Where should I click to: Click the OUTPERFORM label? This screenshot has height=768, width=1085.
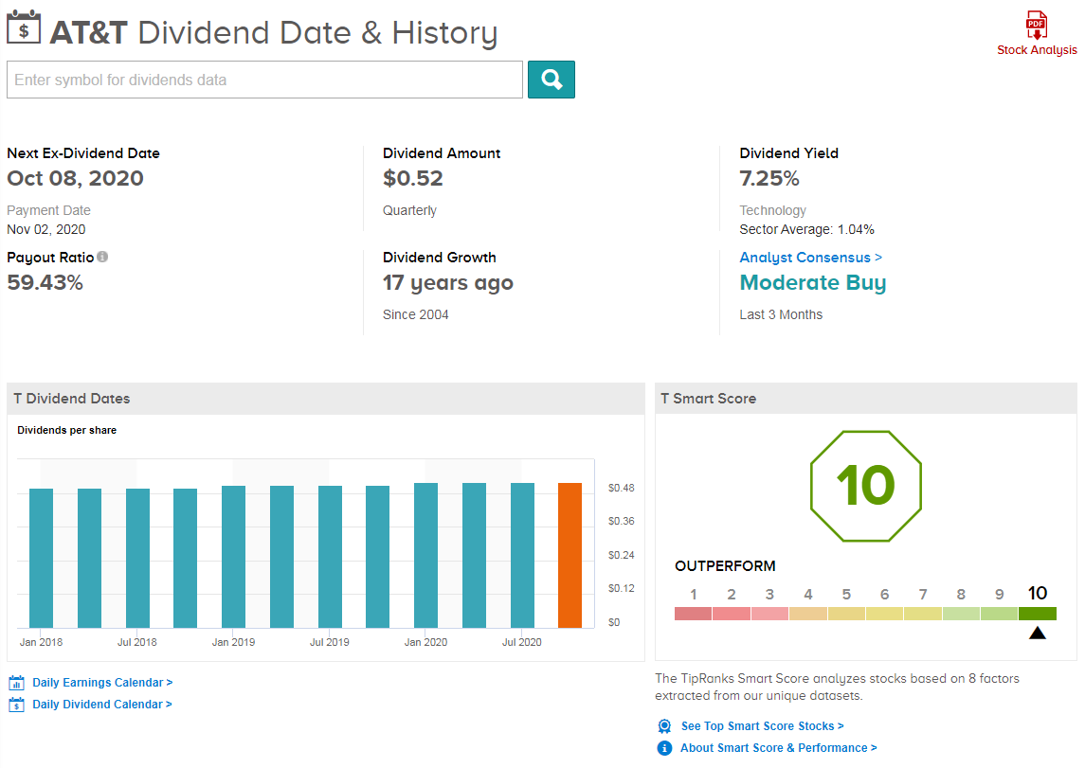coord(725,566)
